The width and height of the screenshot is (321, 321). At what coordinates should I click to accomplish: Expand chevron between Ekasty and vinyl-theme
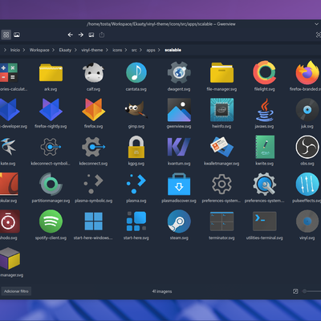[x=75, y=50]
